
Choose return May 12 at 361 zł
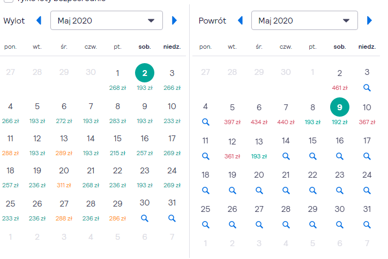pyautogui.click(x=233, y=148)
